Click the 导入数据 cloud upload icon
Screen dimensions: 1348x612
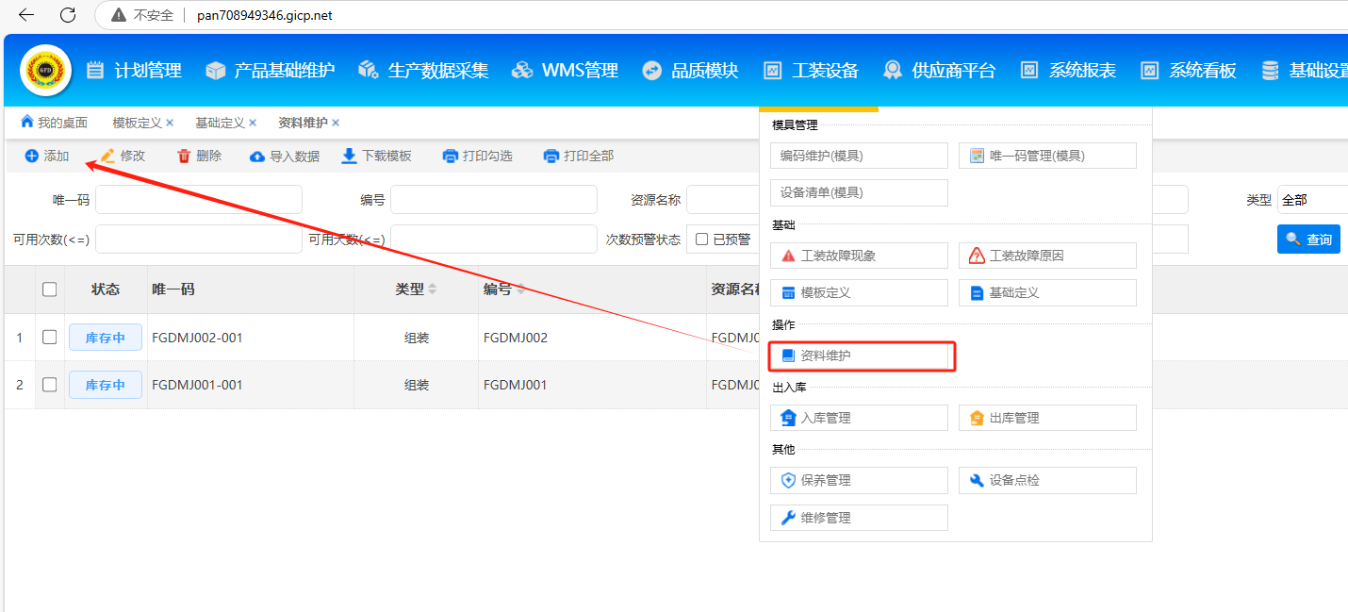[x=257, y=157]
